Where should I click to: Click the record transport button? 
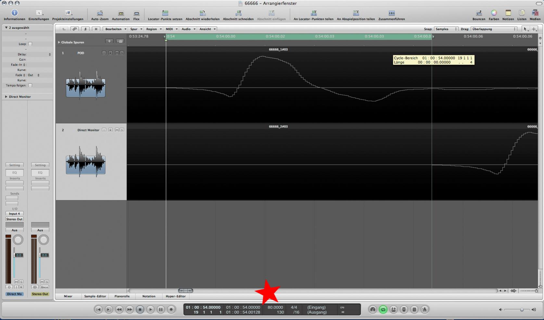(171, 309)
